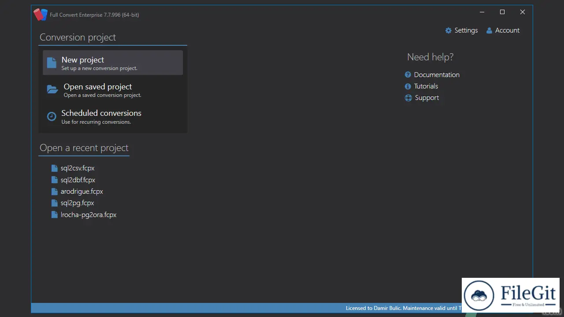Click 'Use for recurring conversions.' text
Viewport: 564px width, 317px height.
pyautogui.click(x=96, y=122)
